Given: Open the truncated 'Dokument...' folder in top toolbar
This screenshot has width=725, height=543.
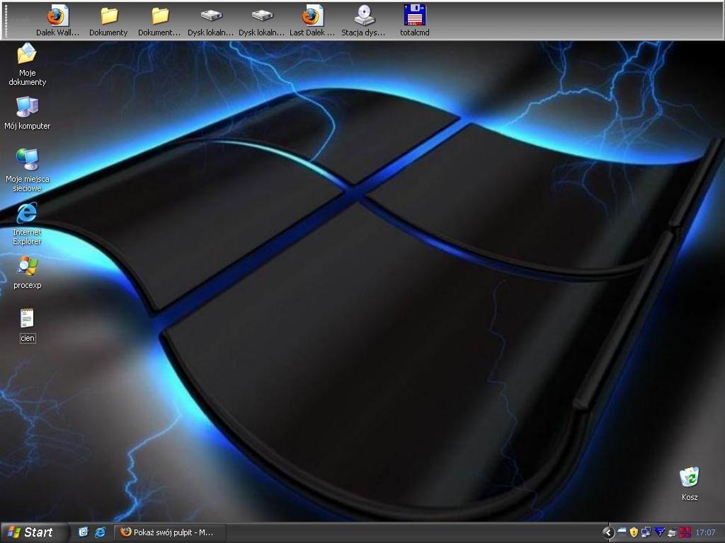Looking at the screenshot, I should (159, 21).
